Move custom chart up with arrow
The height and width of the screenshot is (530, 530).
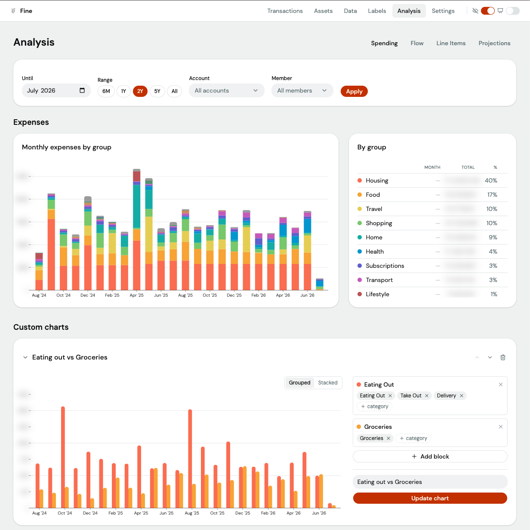pyautogui.click(x=477, y=357)
